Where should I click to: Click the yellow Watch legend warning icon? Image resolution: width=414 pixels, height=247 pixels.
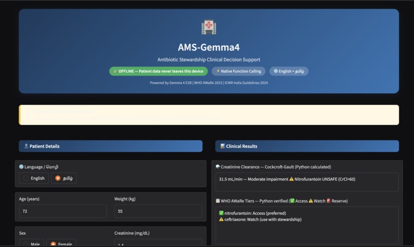pos(311,201)
